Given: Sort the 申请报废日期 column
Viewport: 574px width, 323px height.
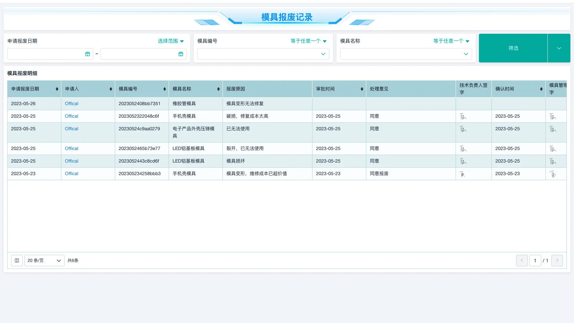Looking at the screenshot, I should click(57, 89).
